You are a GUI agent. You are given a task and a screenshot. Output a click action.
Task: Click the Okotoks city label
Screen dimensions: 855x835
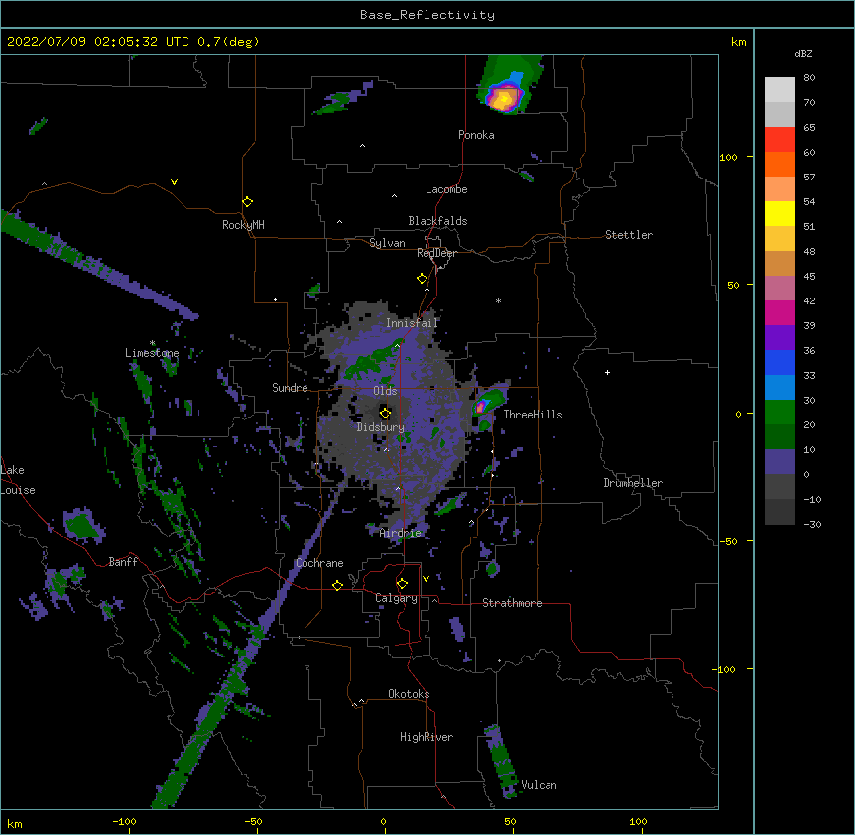coord(409,694)
